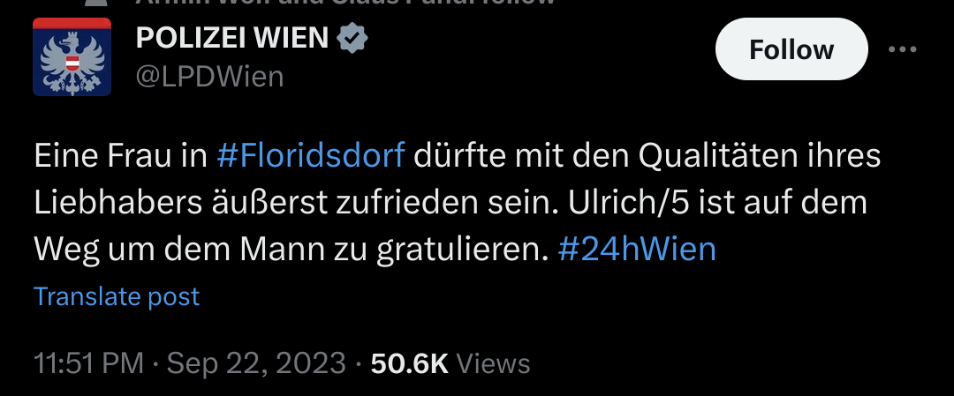Viewport: 954px width, 396px height.
Task: Follow the POLIZEI WIEN account
Action: (791, 49)
